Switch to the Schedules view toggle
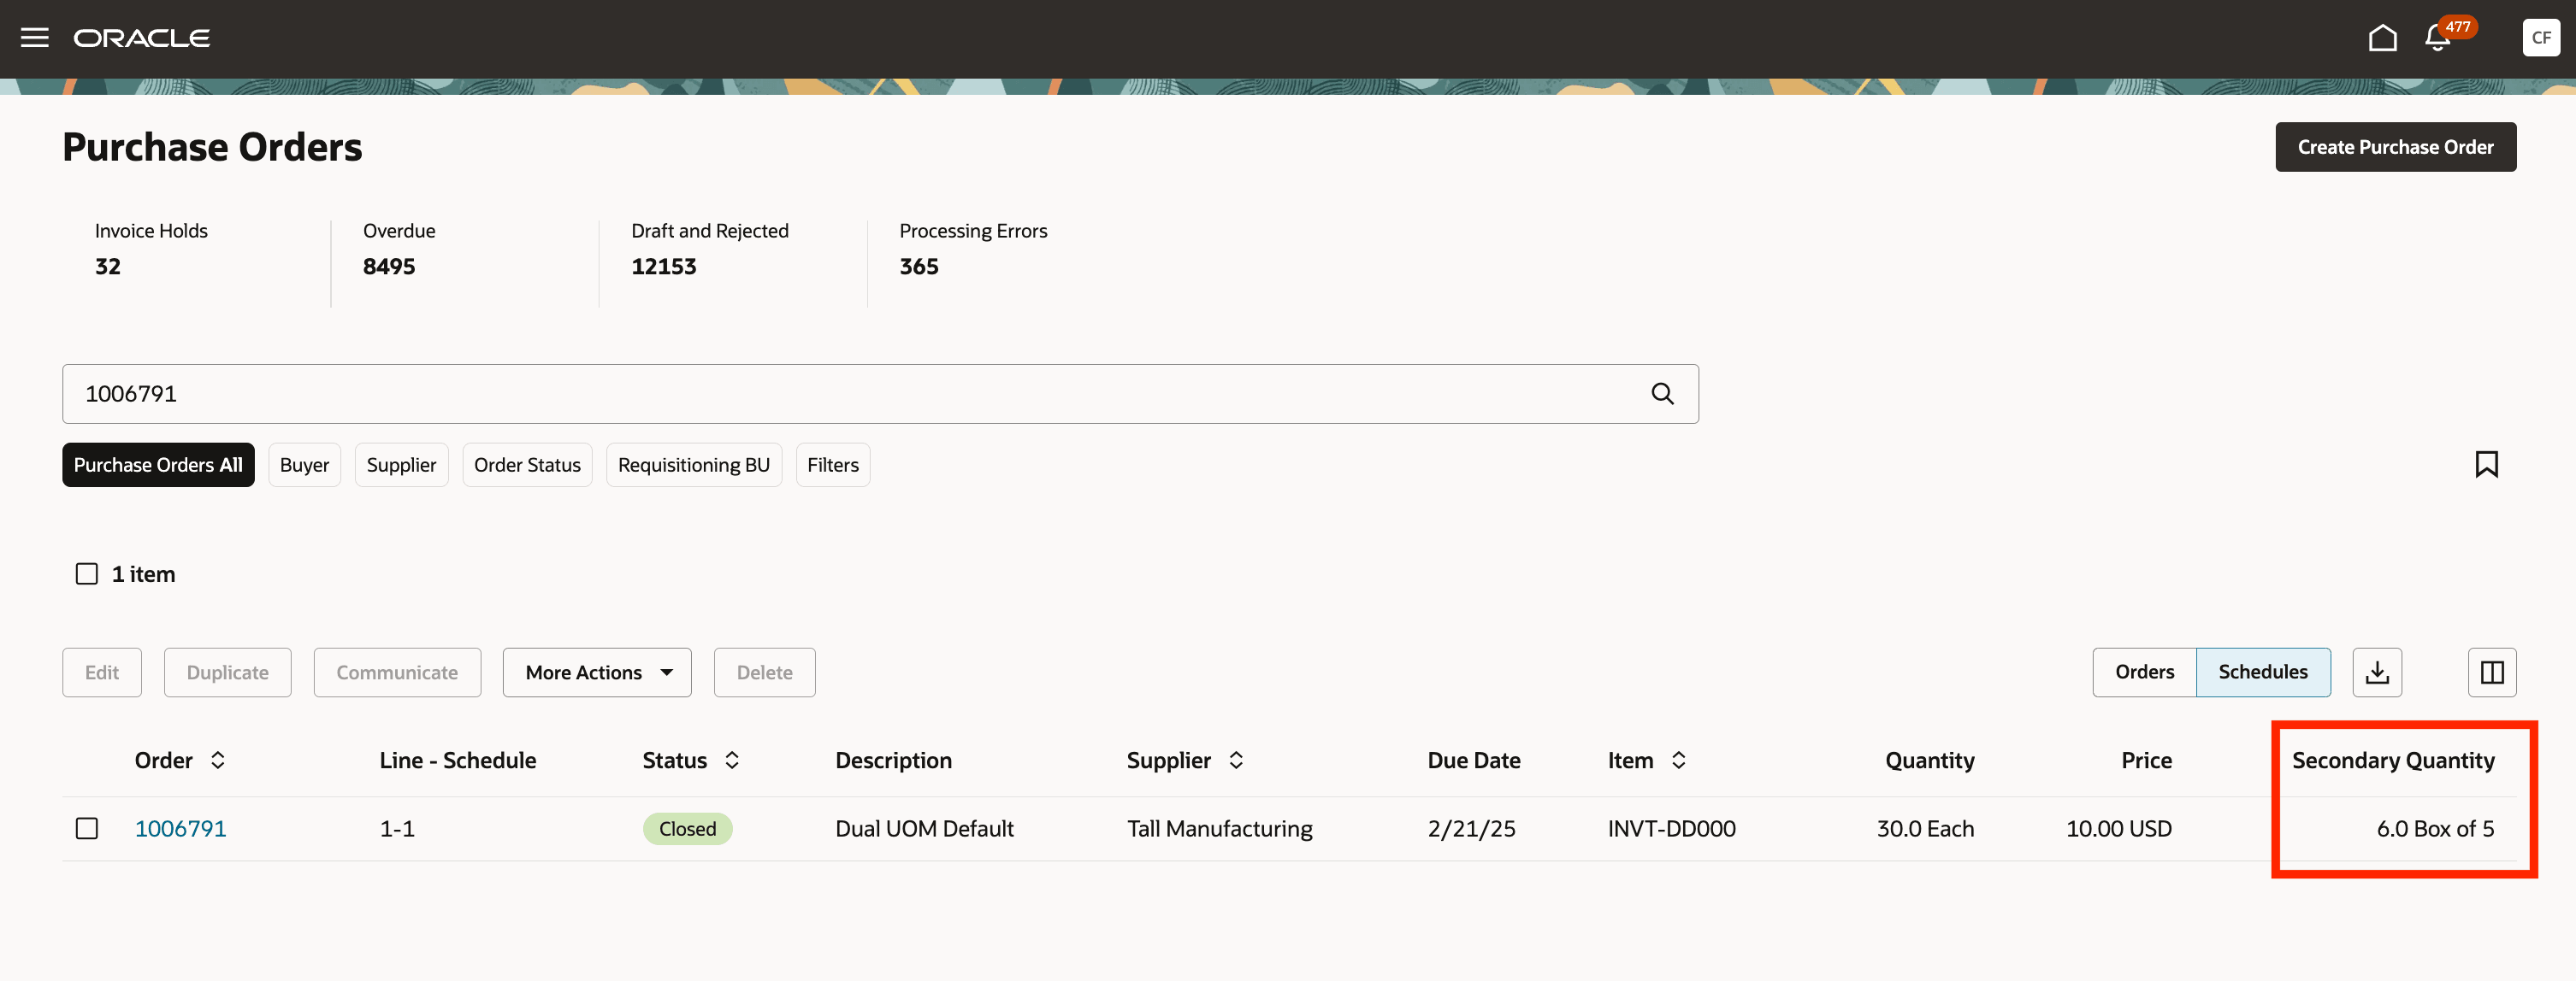This screenshot has width=2576, height=981. (2262, 673)
